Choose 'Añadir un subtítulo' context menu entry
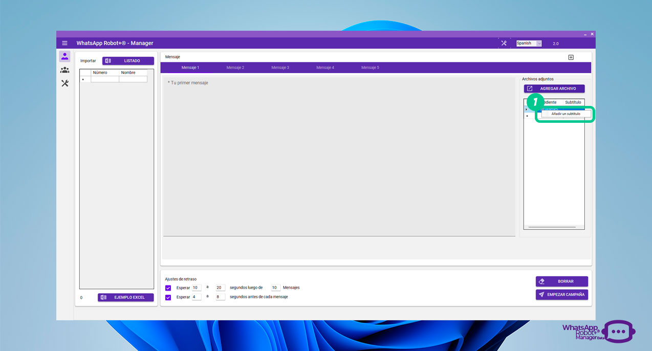The width and height of the screenshot is (652, 351). (x=566, y=114)
